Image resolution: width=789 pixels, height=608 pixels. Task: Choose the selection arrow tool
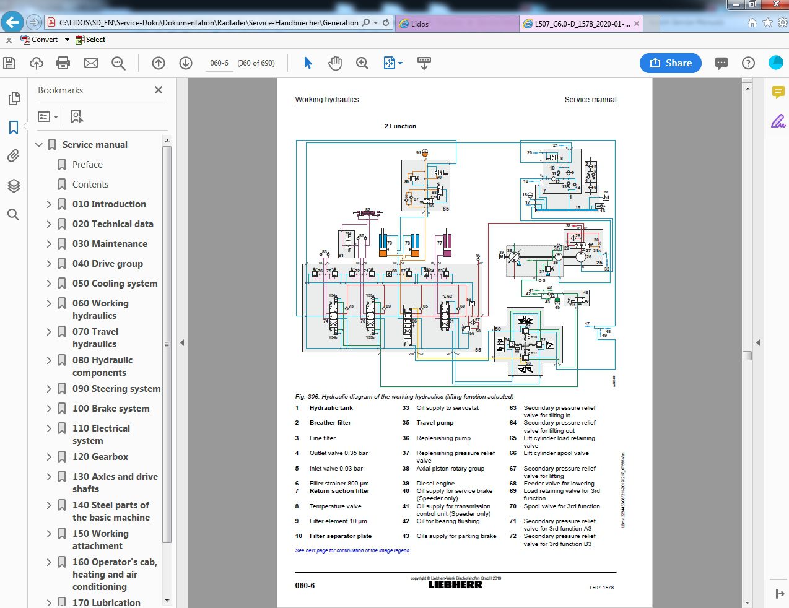308,63
